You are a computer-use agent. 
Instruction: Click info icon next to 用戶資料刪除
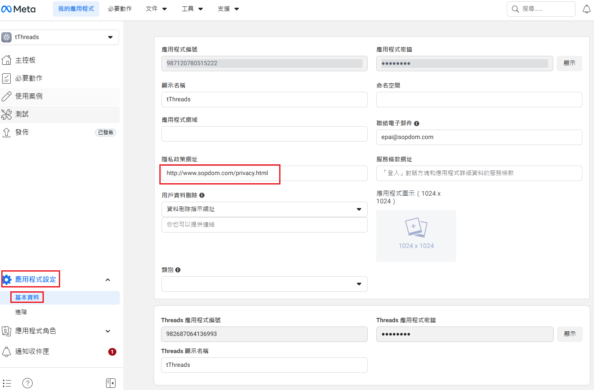tap(202, 195)
